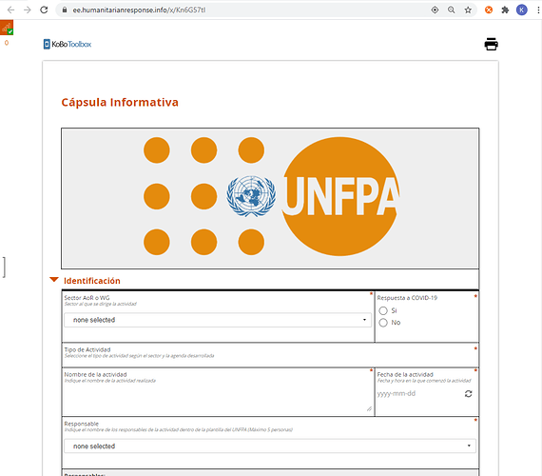Click the UNFPA banner image
This screenshot has width=542, height=476.
click(x=270, y=198)
